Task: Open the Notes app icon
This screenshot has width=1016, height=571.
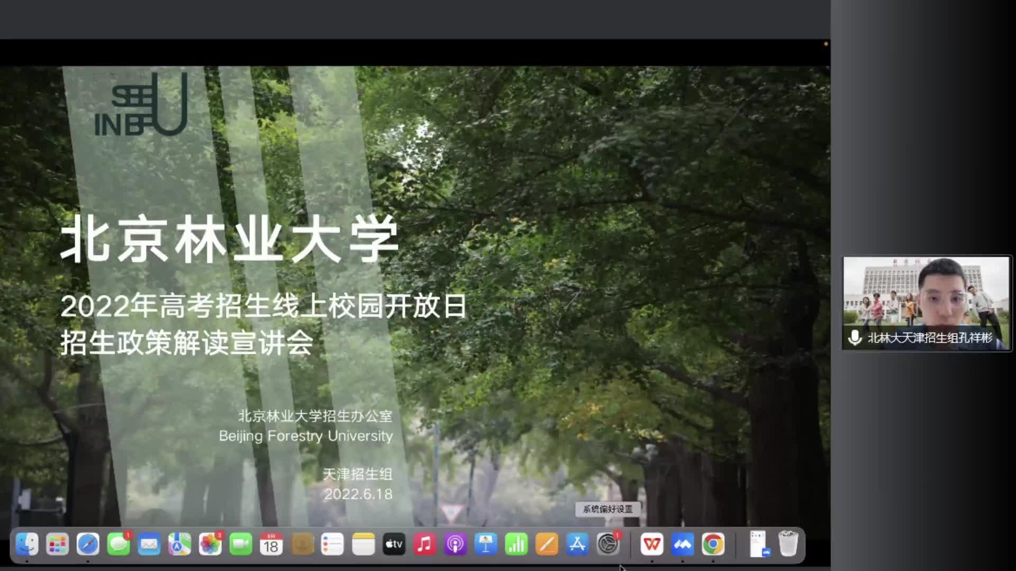Action: point(363,544)
